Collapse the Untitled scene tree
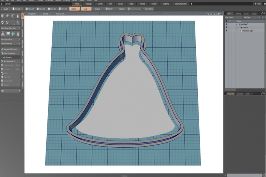Image resolution: width=266 pixels, height=177 pixels. pyautogui.click(x=236, y=24)
